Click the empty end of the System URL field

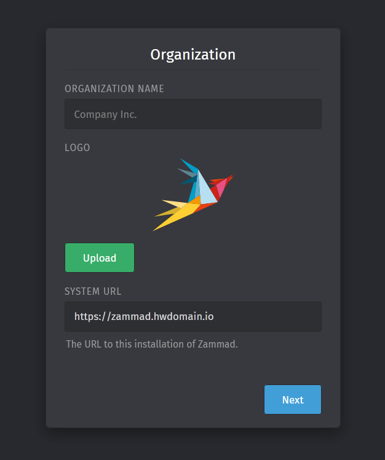(277, 317)
